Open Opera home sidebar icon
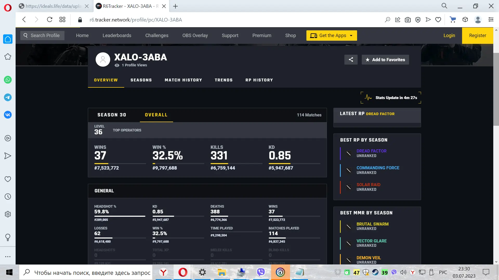The width and height of the screenshot is (499, 280). [x=8, y=39]
